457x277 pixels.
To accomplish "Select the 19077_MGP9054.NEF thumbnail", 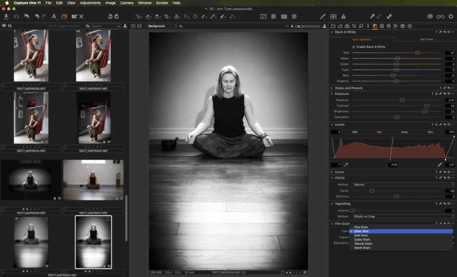I will [x=93, y=242].
